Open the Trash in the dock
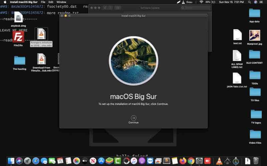The image size is (267, 166). (256, 161)
